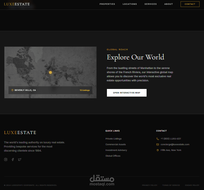Open the Privacy Policy link
The image size is (204, 190).
point(150,185)
